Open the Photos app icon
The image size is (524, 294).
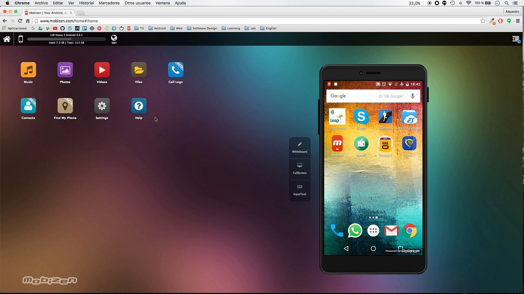(65, 70)
